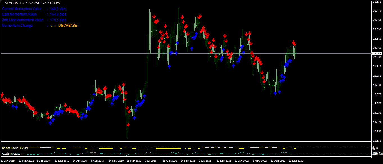Image resolution: width=383 pixels, height=164 pixels.
Task: Click the '25 Oct 2020' date label
Action: point(170,161)
